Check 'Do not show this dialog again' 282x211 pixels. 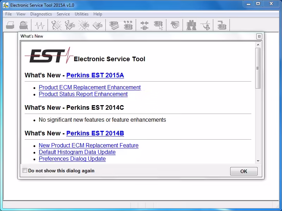[25, 171]
